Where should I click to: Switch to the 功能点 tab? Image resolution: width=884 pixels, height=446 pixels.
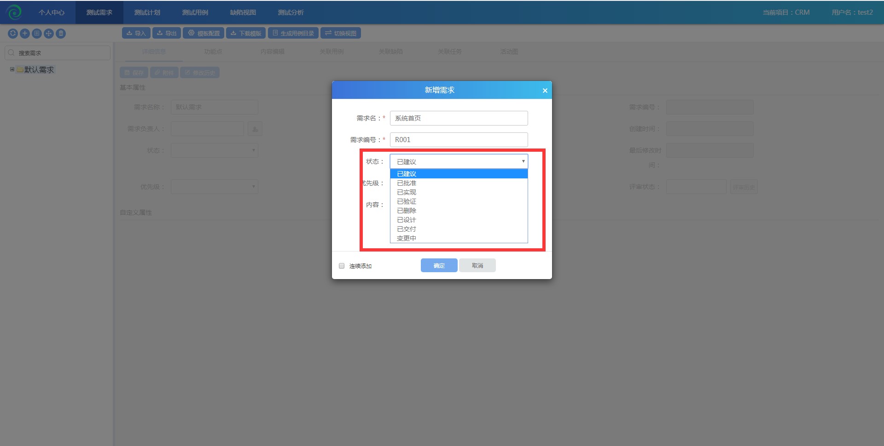click(x=213, y=51)
